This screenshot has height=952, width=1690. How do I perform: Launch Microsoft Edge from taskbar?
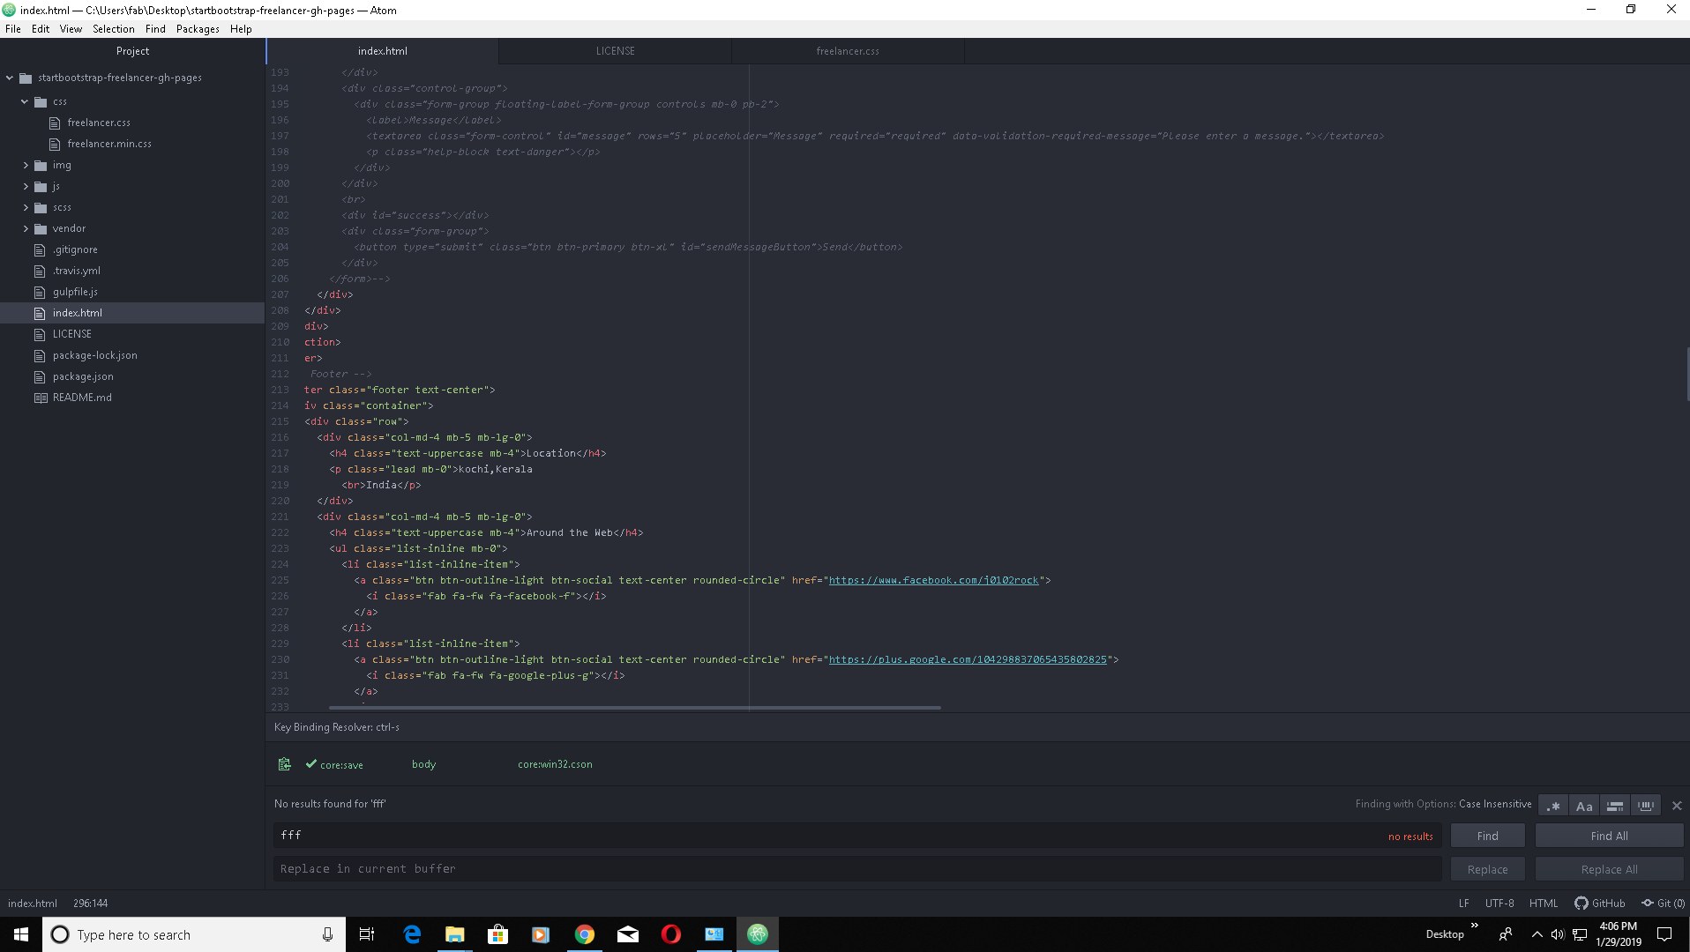point(411,934)
